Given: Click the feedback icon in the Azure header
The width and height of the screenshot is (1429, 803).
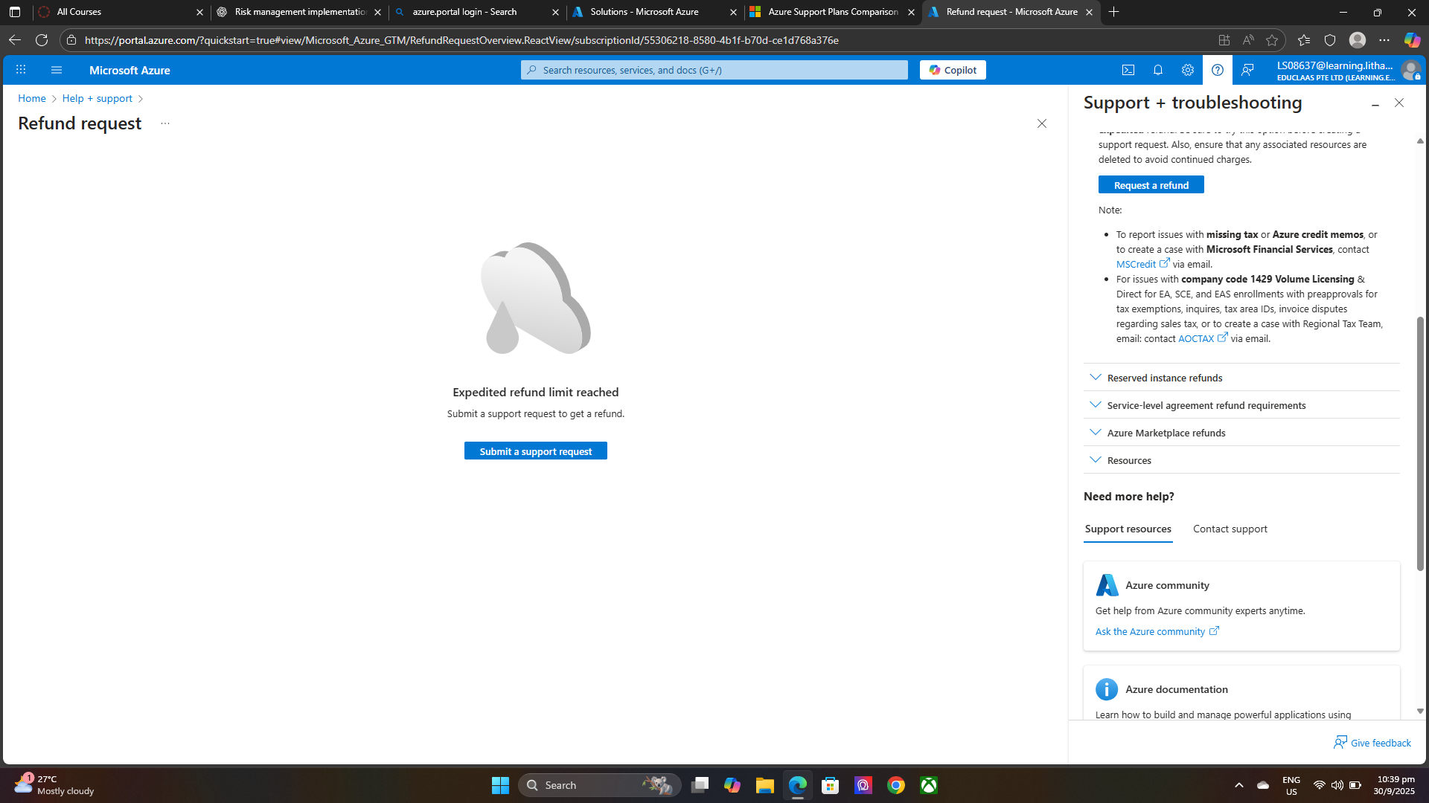Looking at the screenshot, I should (x=1247, y=70).
